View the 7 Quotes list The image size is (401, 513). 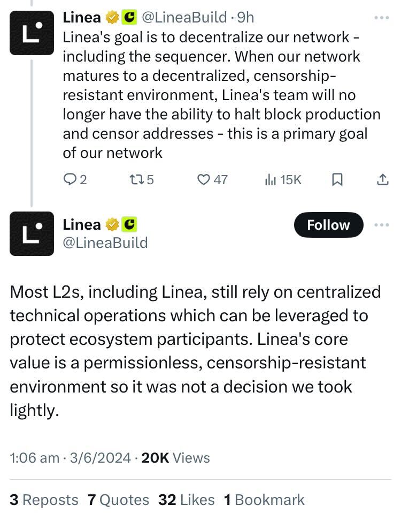tap(118, 500)
